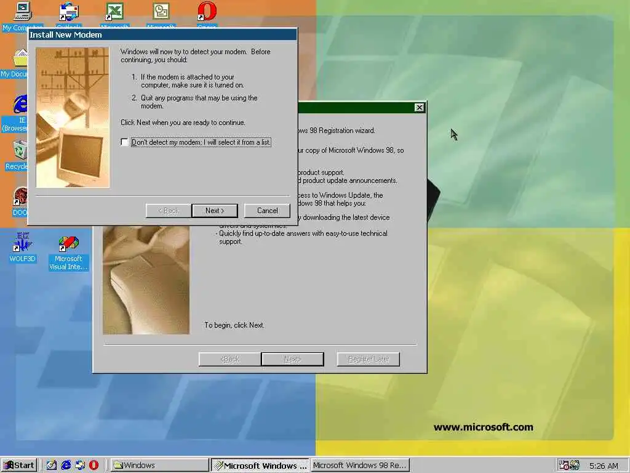
Task: Switch to "Microsoft Windows 98 Re..." taskbar button
Action: (x=360, y=466)
